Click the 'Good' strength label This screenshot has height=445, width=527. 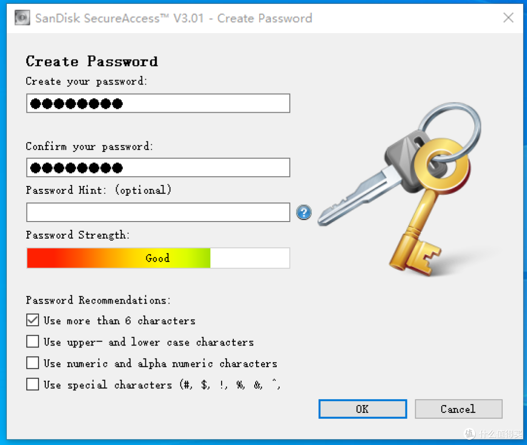[157, 258]
